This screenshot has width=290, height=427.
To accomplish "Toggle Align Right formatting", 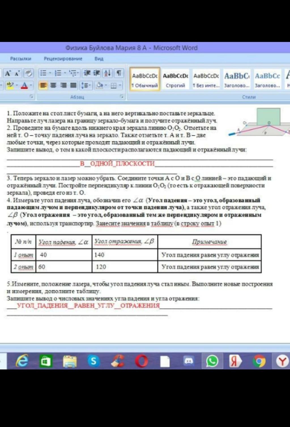I will [x=63, y=85].
